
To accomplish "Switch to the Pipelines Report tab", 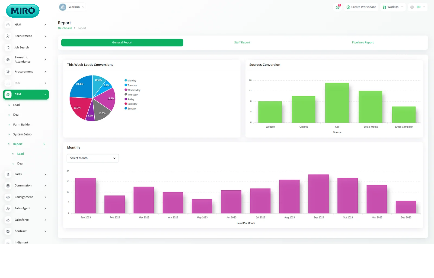I will coord(363,43).
